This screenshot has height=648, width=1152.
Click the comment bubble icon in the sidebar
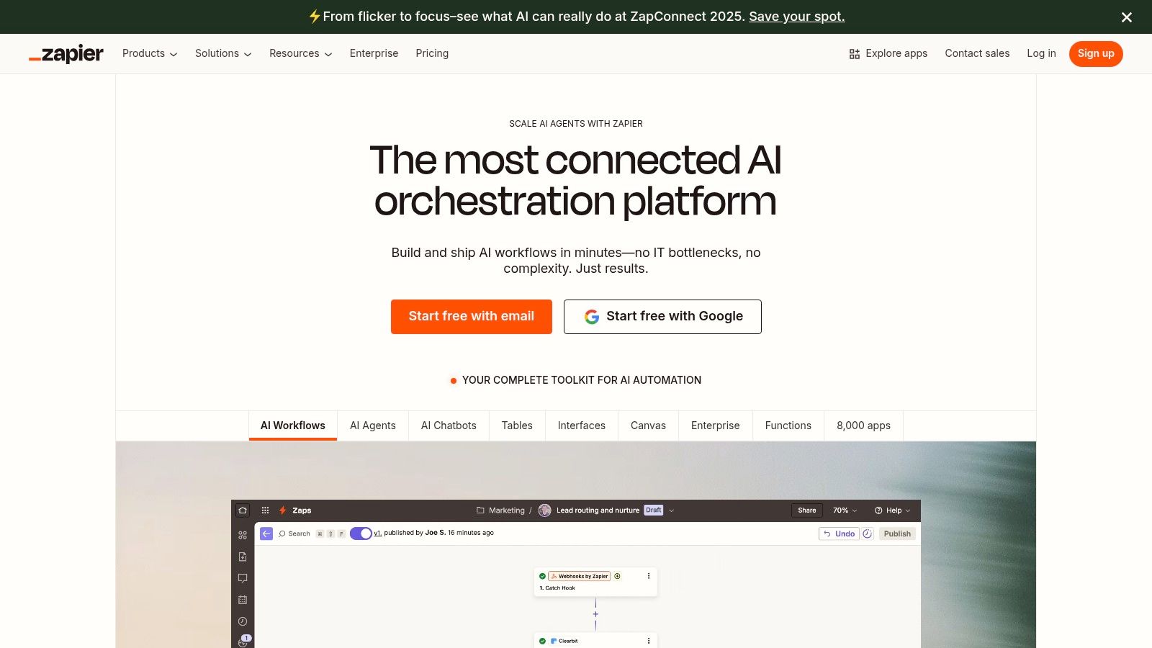243,578
